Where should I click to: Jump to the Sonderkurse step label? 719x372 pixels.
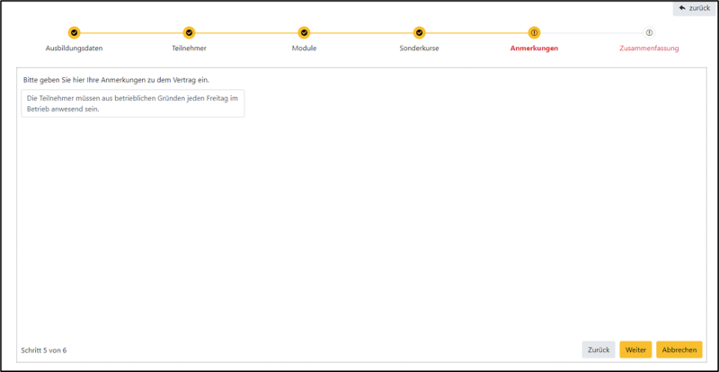pyautogui.click(x=419, y=48)
